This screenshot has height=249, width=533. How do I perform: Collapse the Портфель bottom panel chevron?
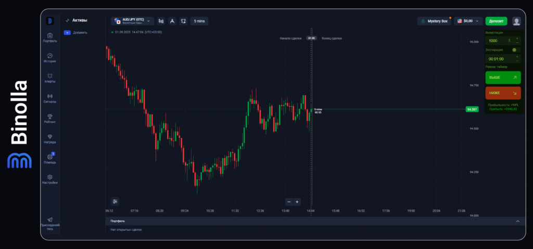tap(517, 221)
